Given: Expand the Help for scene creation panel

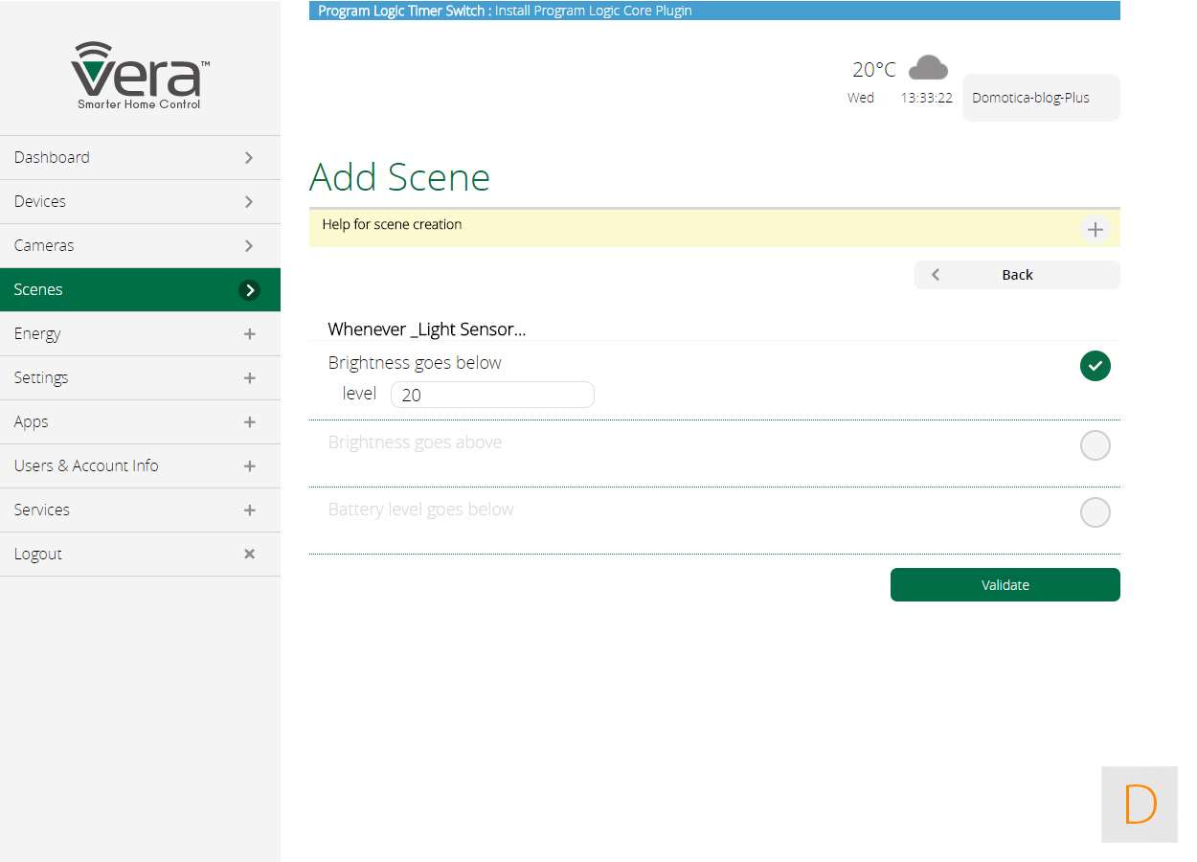Looking at the screenshot, I should (x=1095, y=230).
